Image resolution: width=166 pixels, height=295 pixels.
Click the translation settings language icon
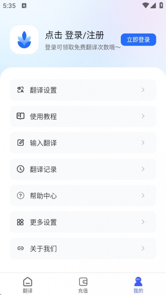click(x=21, y=90)
